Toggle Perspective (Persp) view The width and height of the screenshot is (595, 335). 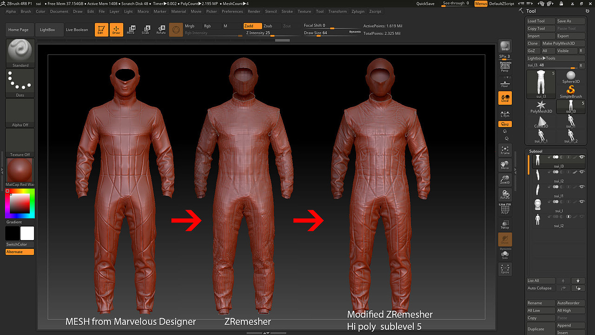[504, 67]
